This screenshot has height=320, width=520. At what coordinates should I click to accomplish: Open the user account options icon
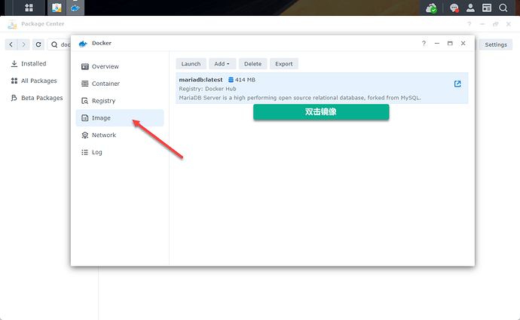click(470, 8)
